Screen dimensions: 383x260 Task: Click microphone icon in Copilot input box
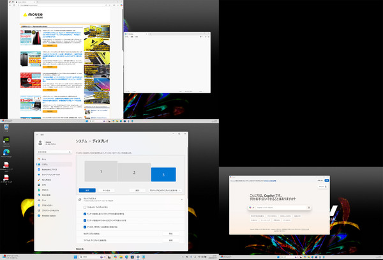point(309,208)
